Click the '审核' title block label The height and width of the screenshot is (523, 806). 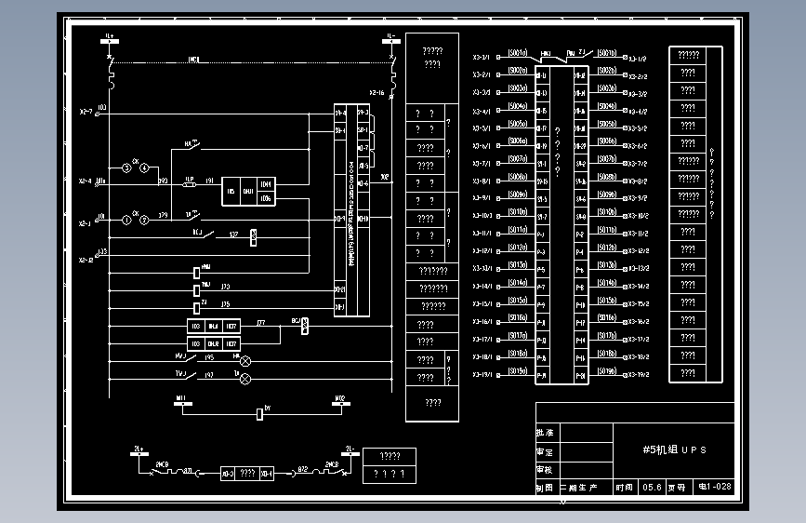point(545,469)
